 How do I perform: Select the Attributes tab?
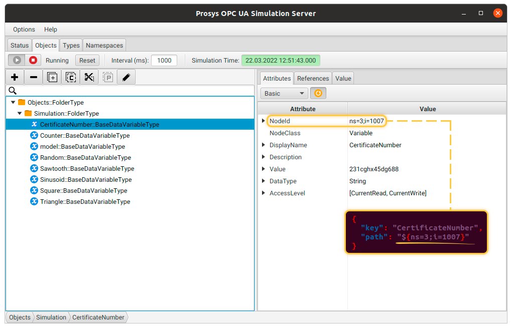coord(277,79)
